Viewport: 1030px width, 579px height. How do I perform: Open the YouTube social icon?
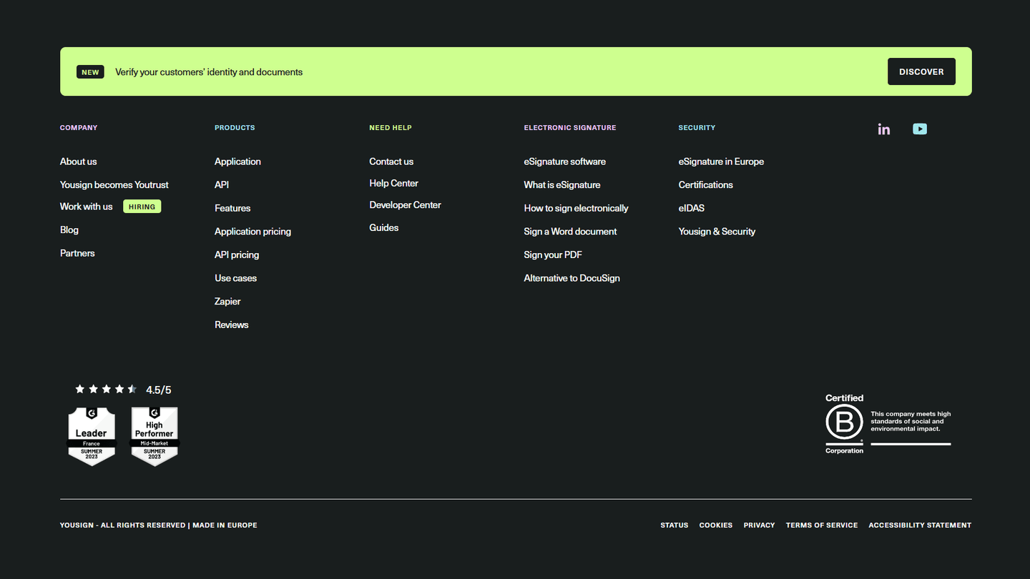pos(920,129)
